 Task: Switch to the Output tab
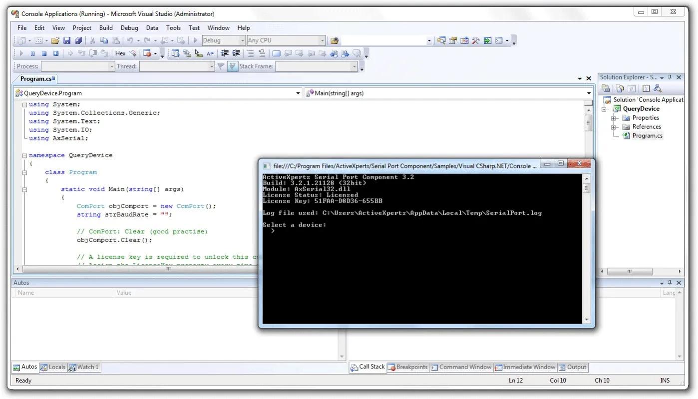coord(573,367)
